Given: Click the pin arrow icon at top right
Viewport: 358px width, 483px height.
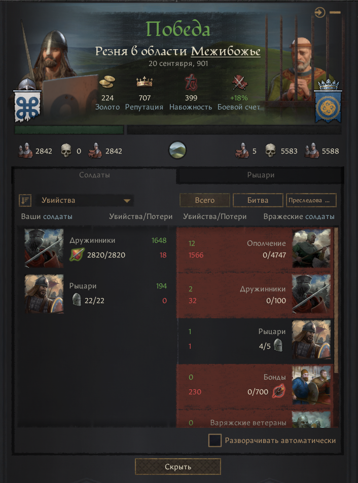Looking at the screenshot, I should coord(320,13).
